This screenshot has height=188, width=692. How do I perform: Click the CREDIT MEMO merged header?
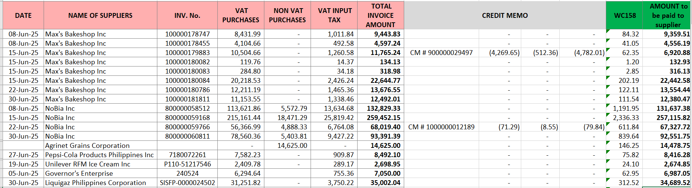point(505,15)
